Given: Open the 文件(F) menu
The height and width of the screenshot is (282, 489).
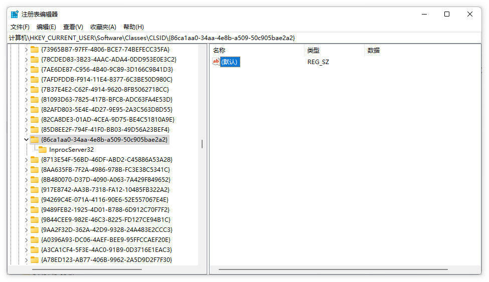Looking at the screenshot, I should (x=20, y=27).
